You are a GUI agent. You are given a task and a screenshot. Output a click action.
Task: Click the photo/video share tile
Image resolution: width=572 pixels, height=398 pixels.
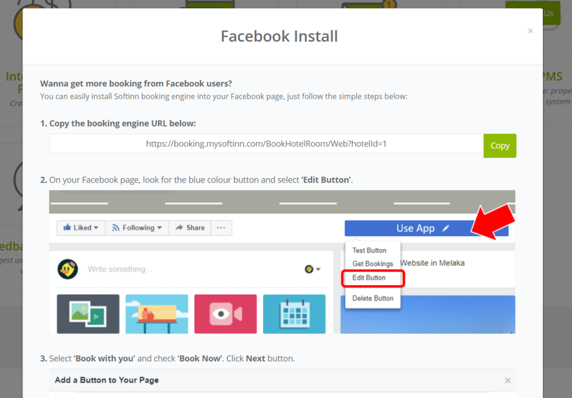(x=88, y=314)
